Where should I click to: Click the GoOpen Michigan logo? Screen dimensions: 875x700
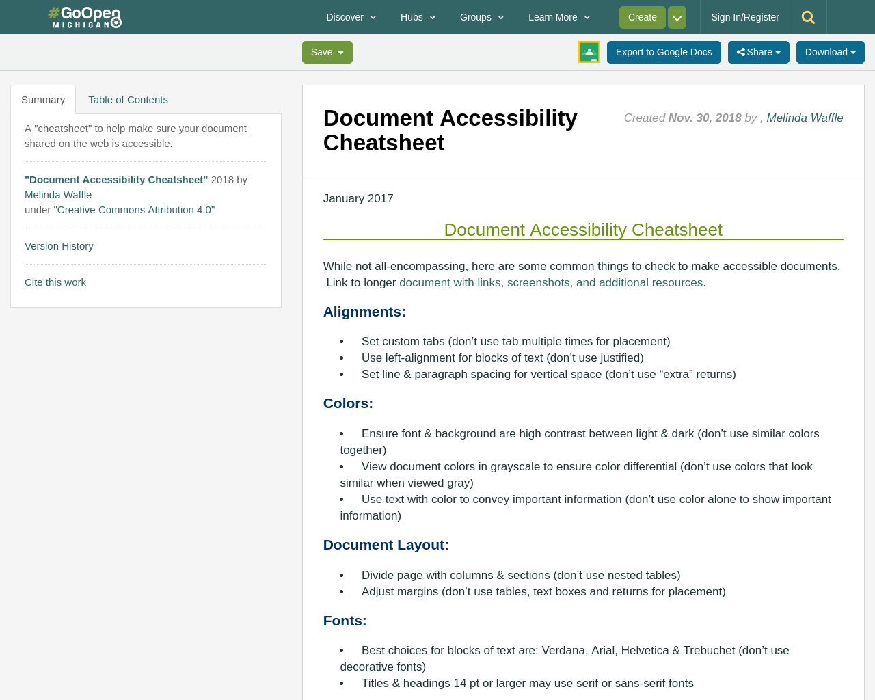click(83, 15)
